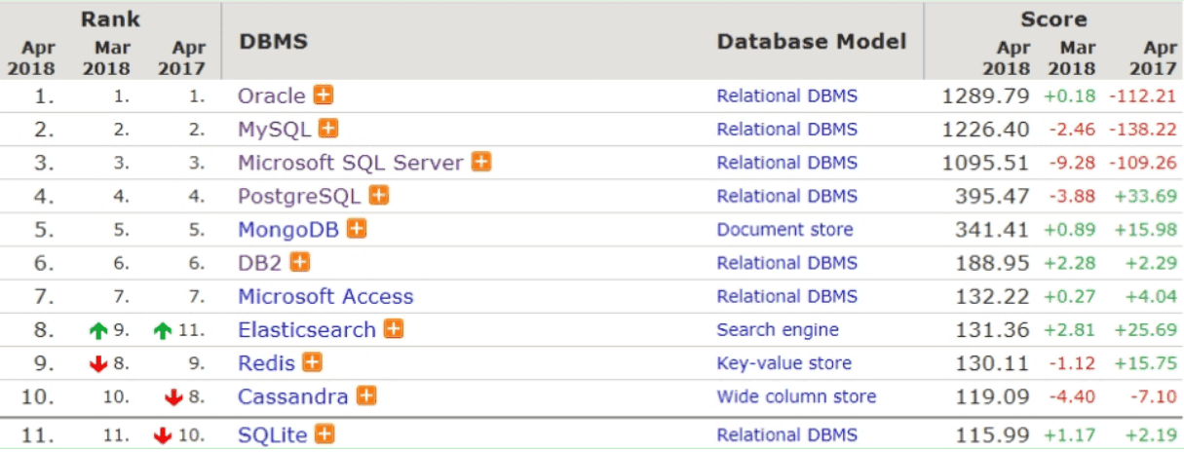Click the red down arrow in the Redis row
This screenshot has height=452, width=1184.
97,363
